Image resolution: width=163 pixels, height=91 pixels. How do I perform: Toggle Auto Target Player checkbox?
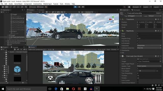click(138, 64)
